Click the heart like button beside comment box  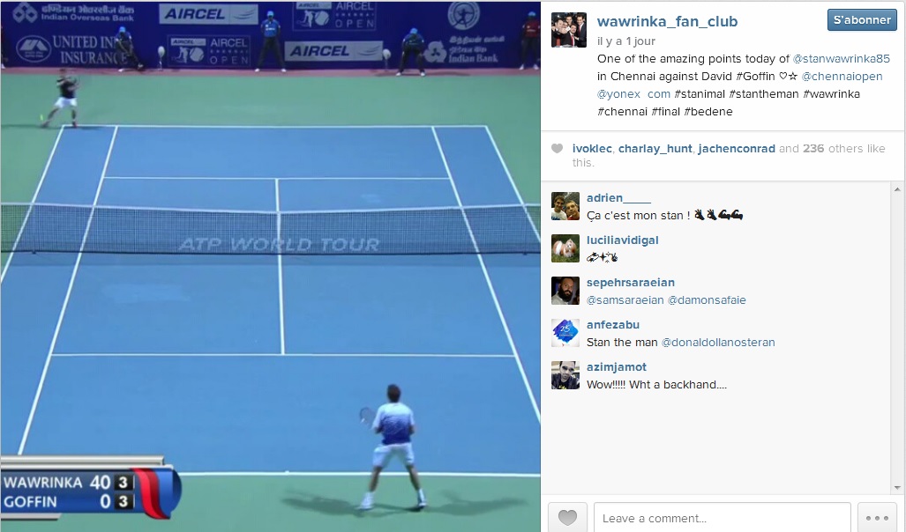[x=567, y=518]
